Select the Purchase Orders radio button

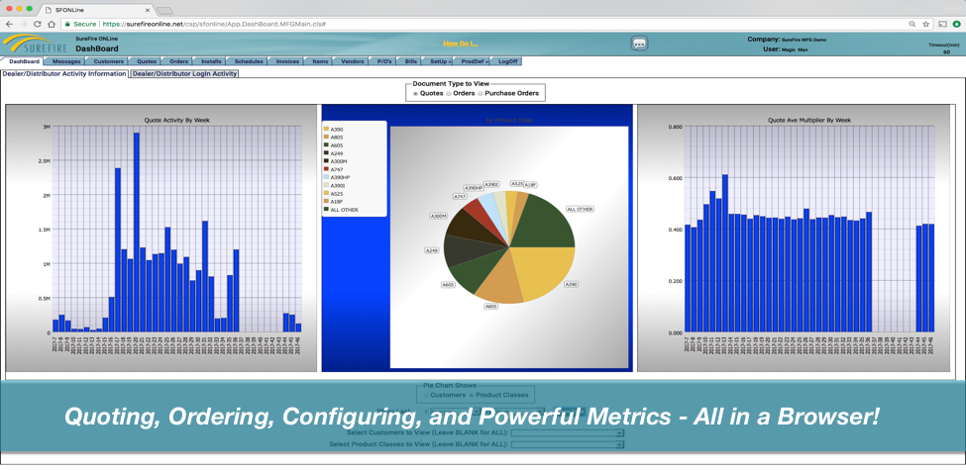[480, 94]
